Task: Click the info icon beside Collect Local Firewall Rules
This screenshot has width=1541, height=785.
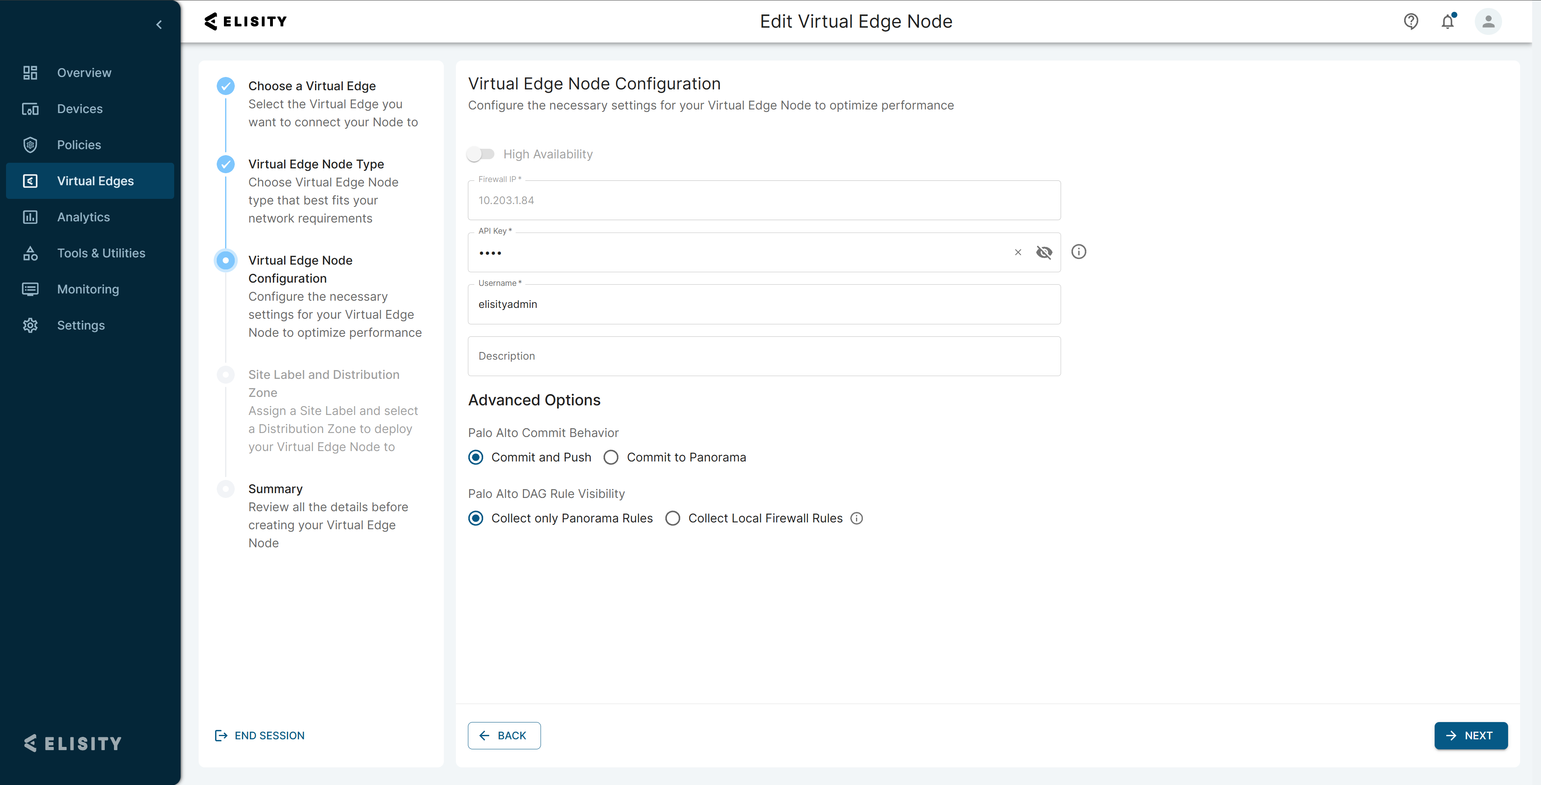Action: [857, 518]
